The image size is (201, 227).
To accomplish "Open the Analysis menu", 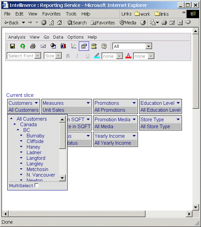I will pos(17,37).
